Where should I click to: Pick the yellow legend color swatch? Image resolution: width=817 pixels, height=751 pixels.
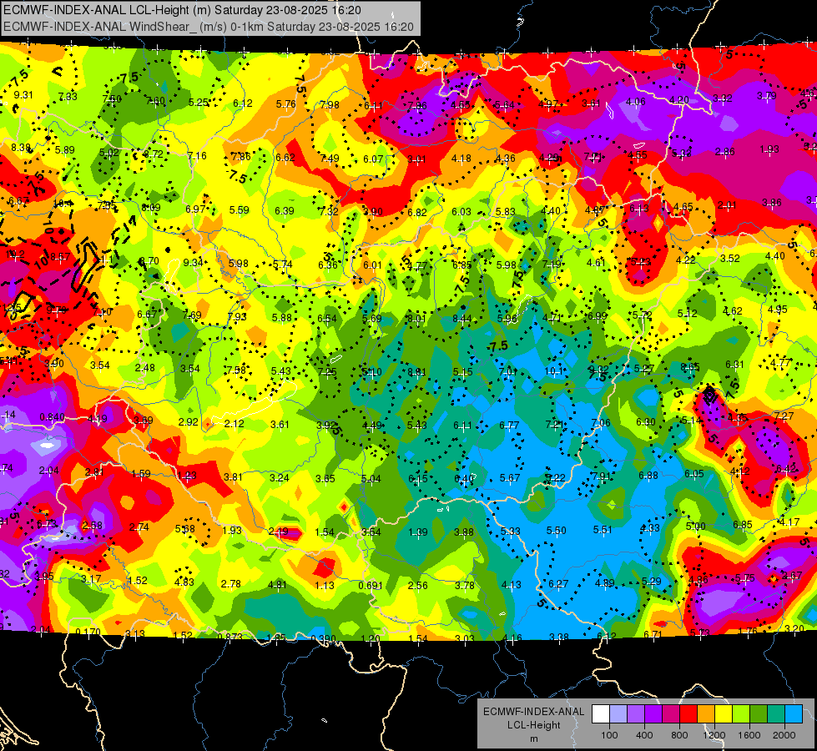coord(724,713)
